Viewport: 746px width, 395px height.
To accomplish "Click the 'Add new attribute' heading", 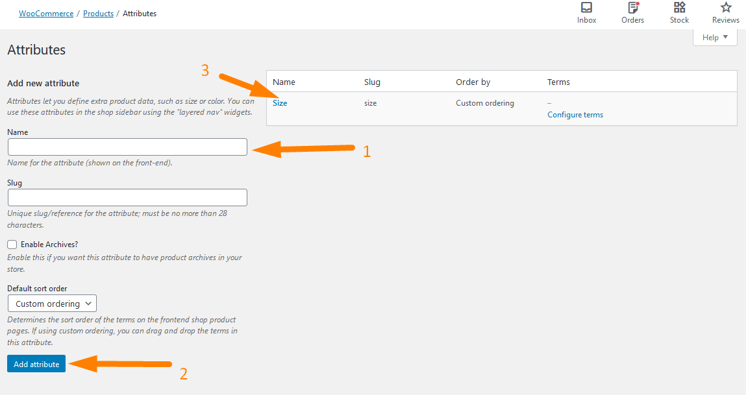I will coord(44,83).
